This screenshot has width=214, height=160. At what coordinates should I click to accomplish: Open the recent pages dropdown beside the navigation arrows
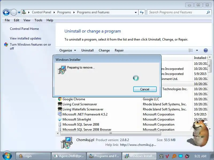point(19,13)
